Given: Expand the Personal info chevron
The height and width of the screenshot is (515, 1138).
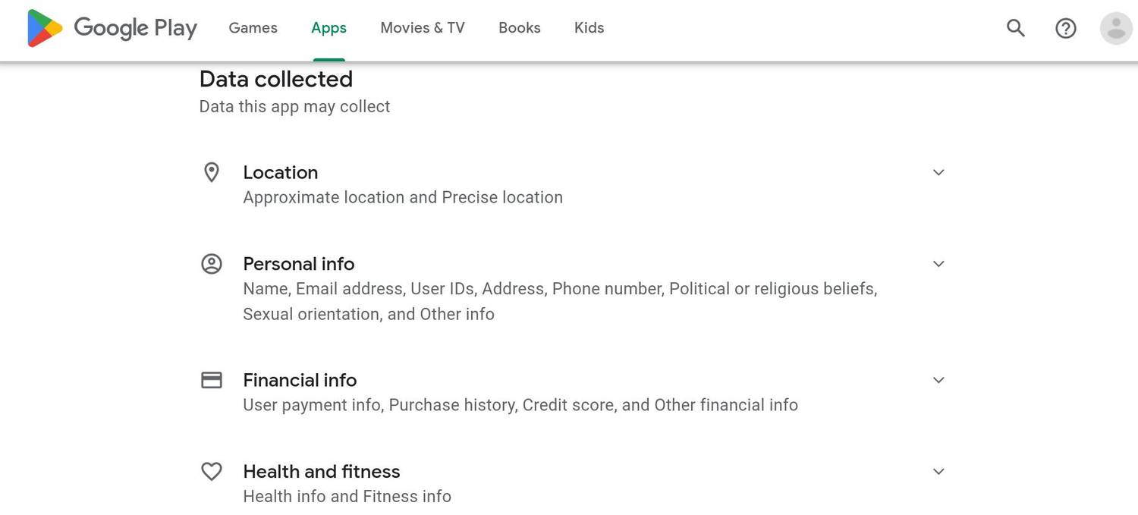Looking at the screenshot, I should point(938,264).
